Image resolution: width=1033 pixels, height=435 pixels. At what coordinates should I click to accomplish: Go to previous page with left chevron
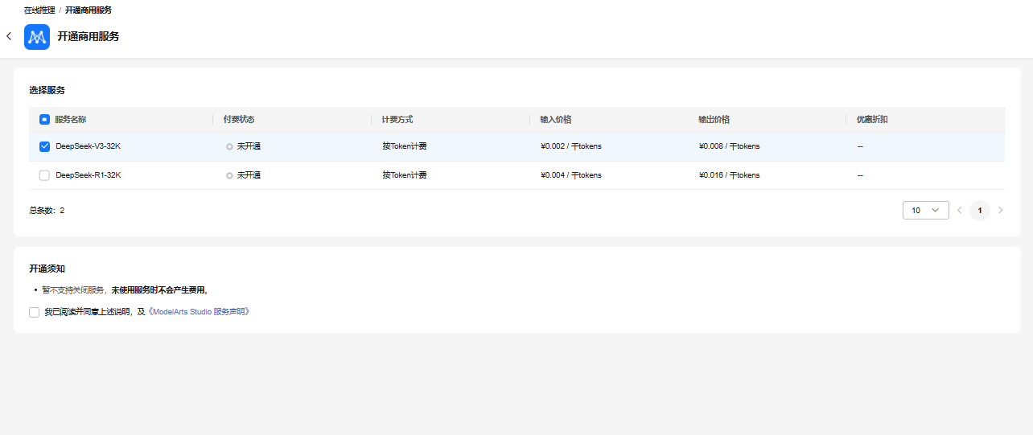pos(959,210)
